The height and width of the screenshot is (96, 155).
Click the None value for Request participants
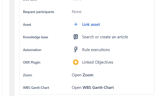click(77, 12)
